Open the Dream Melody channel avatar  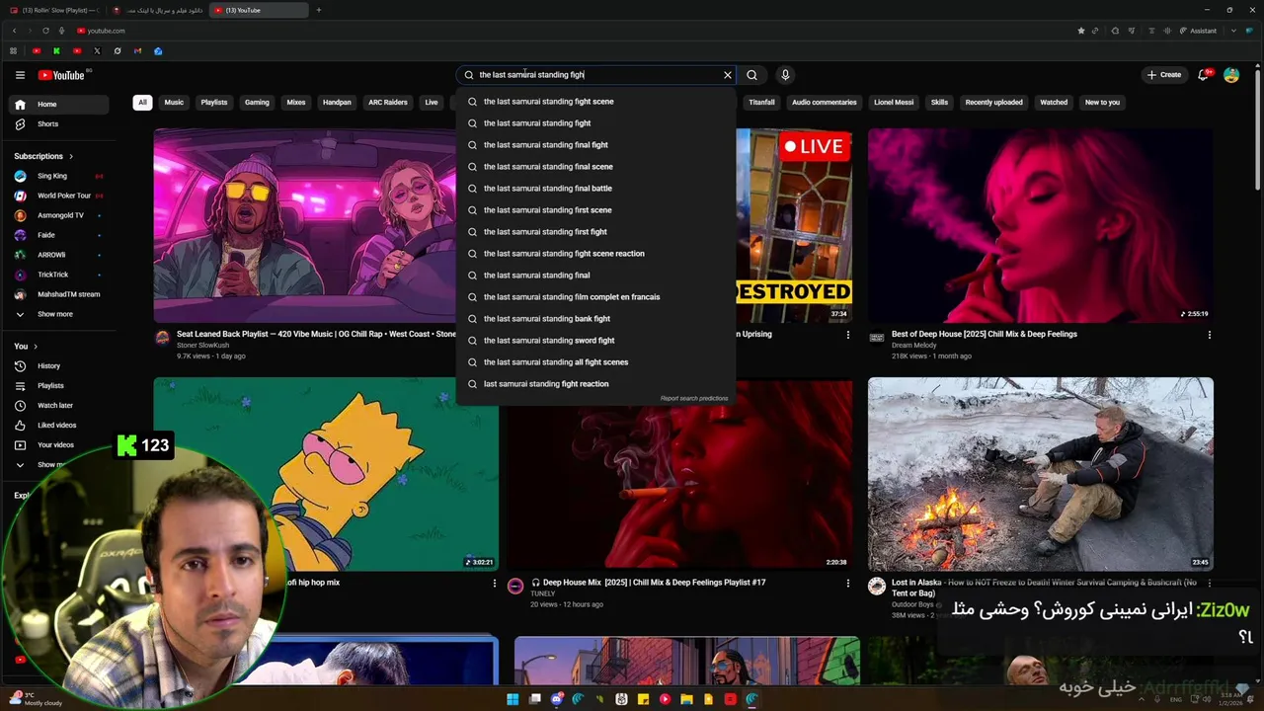pos(876,338)
